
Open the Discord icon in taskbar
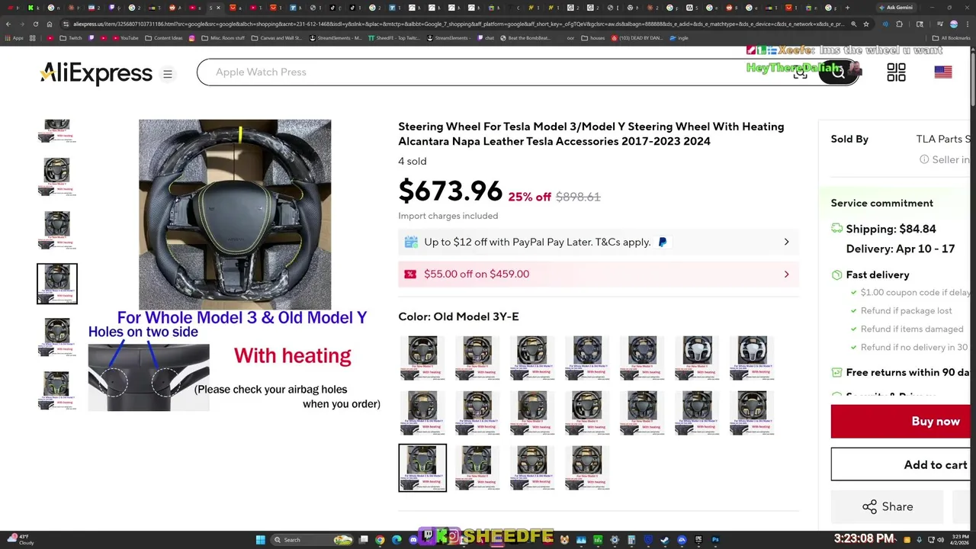point(413,540)
